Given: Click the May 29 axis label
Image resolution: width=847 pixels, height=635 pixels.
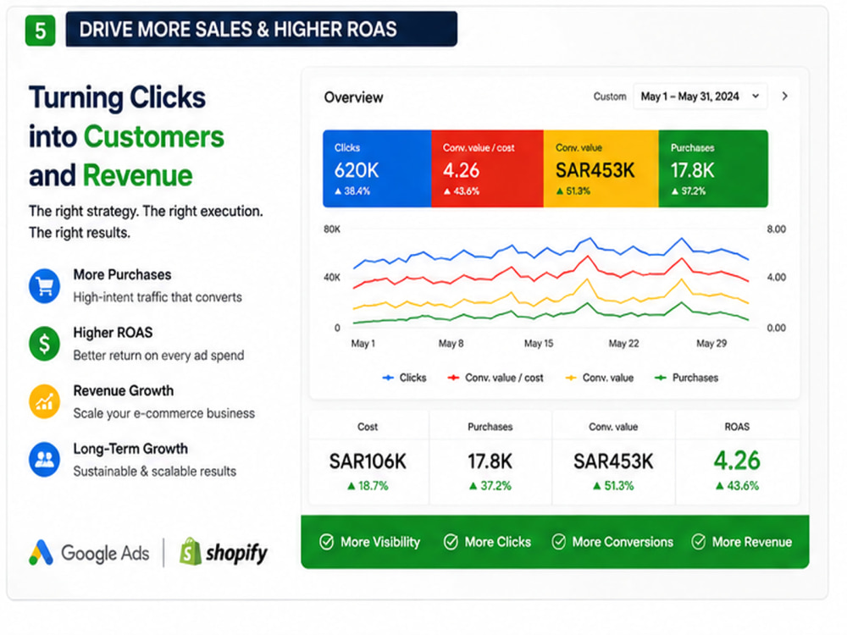Looking at the screenshot, I should click(711, 344).
